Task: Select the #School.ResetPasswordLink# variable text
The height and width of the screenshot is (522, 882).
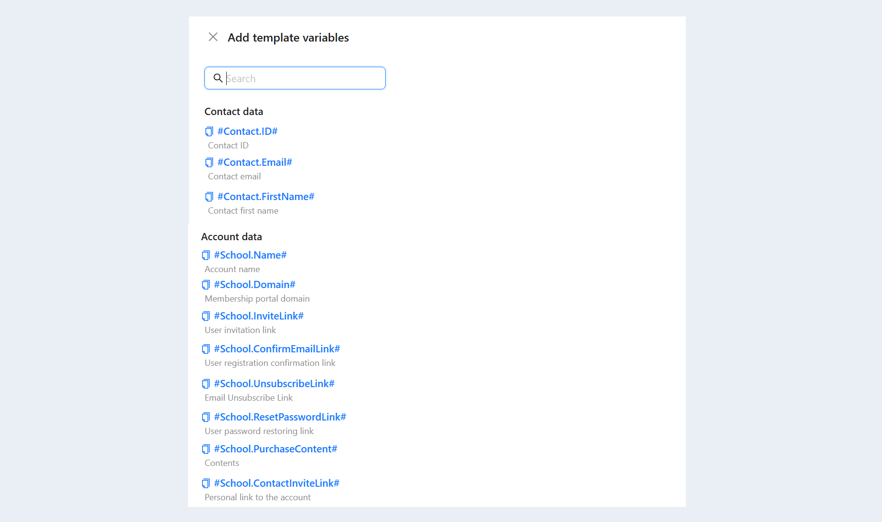Action: [280, 417]
